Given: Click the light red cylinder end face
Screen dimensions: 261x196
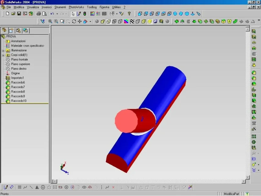Looking at the screenshot, I should coord(126,121).
